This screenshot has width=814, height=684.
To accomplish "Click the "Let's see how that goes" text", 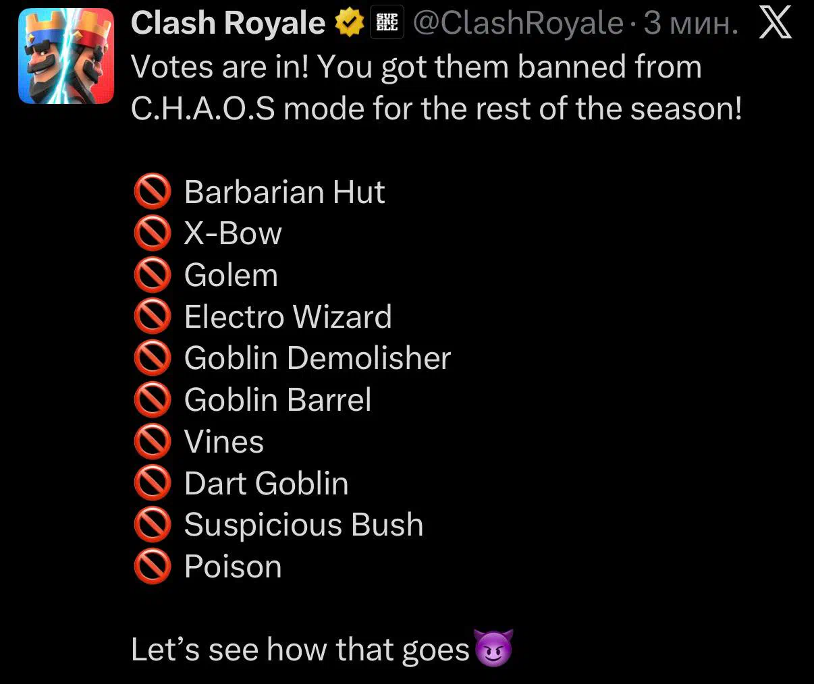I will pyautogui.click(x=300, y=650).
